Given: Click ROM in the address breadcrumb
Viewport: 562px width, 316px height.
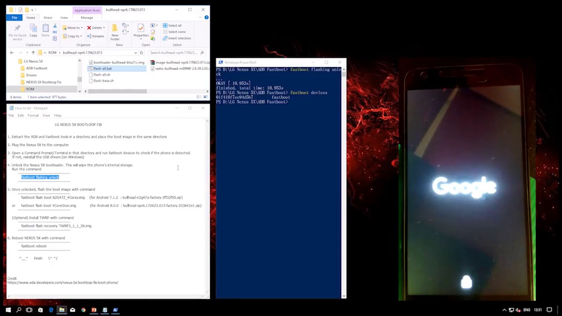Looking at the screenshot, I should click(x=52, y=53).
